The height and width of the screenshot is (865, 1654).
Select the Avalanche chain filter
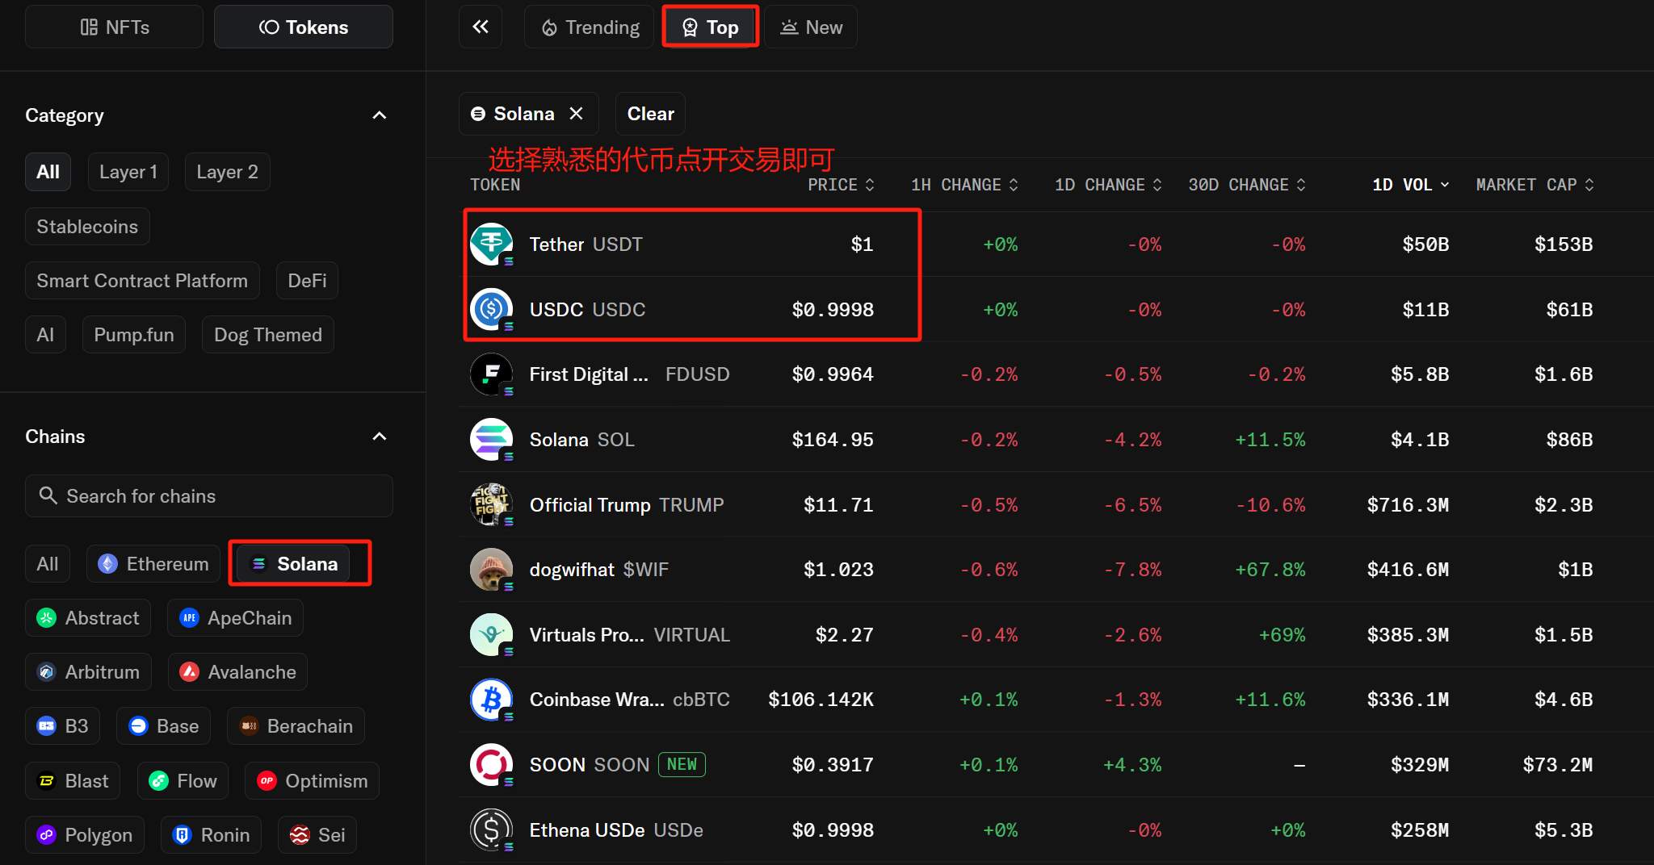click(x=237, y=672)
